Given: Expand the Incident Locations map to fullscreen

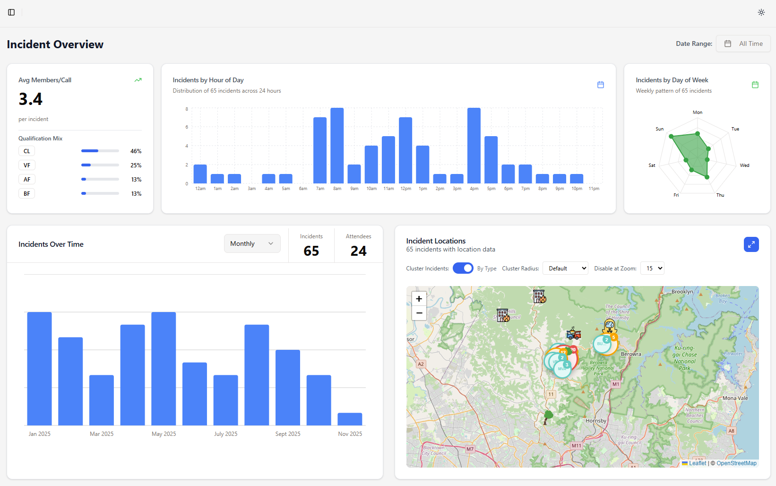Looking at the screenshot, I should click(x=751, y=244).
